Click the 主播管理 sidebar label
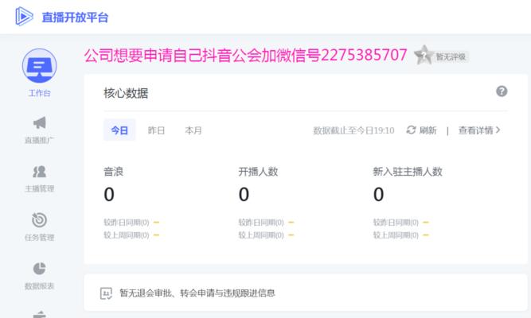531x318 pixels. pos(39,188)
